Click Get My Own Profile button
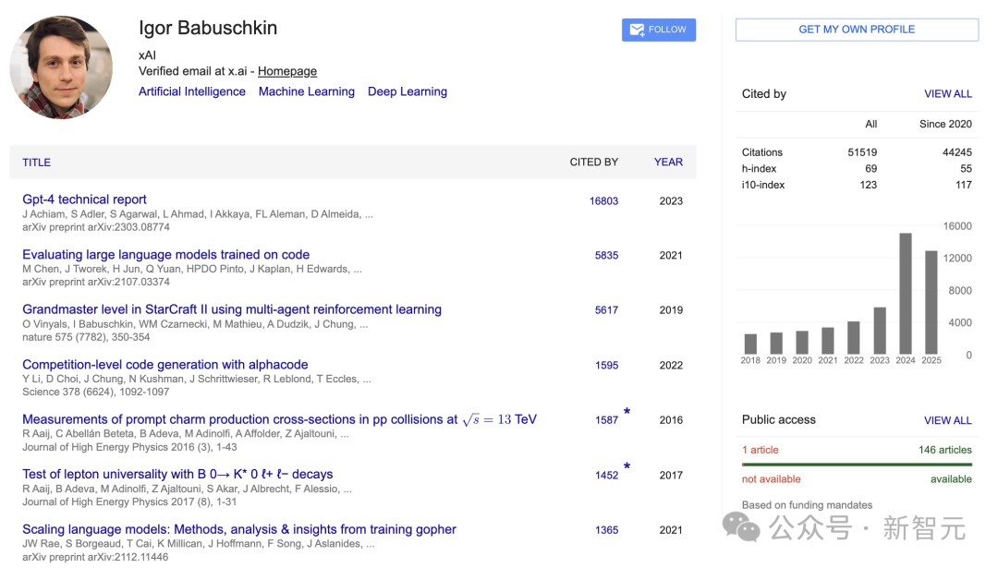This screenshot has height=568, width=998. 856,30
